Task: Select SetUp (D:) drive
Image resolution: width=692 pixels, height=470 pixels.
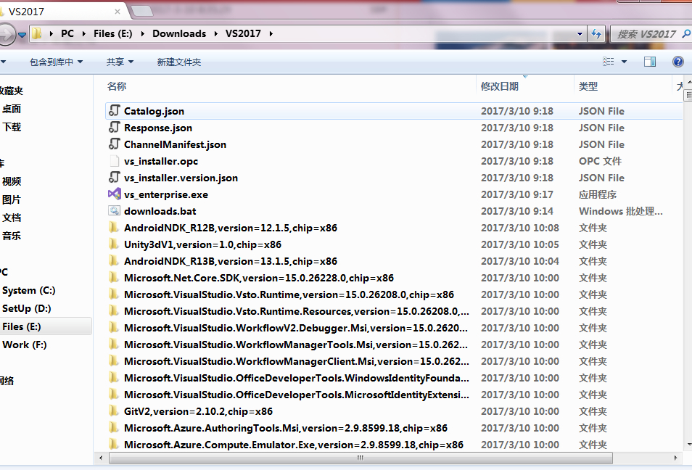Action: (27, 308)
